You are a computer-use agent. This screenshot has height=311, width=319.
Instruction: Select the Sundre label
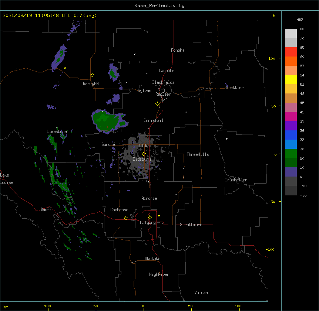tap(108, 144)
